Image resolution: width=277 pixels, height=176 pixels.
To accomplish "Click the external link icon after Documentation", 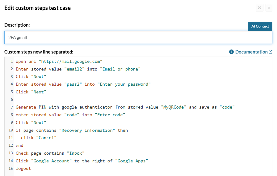I will pos(271,52).
